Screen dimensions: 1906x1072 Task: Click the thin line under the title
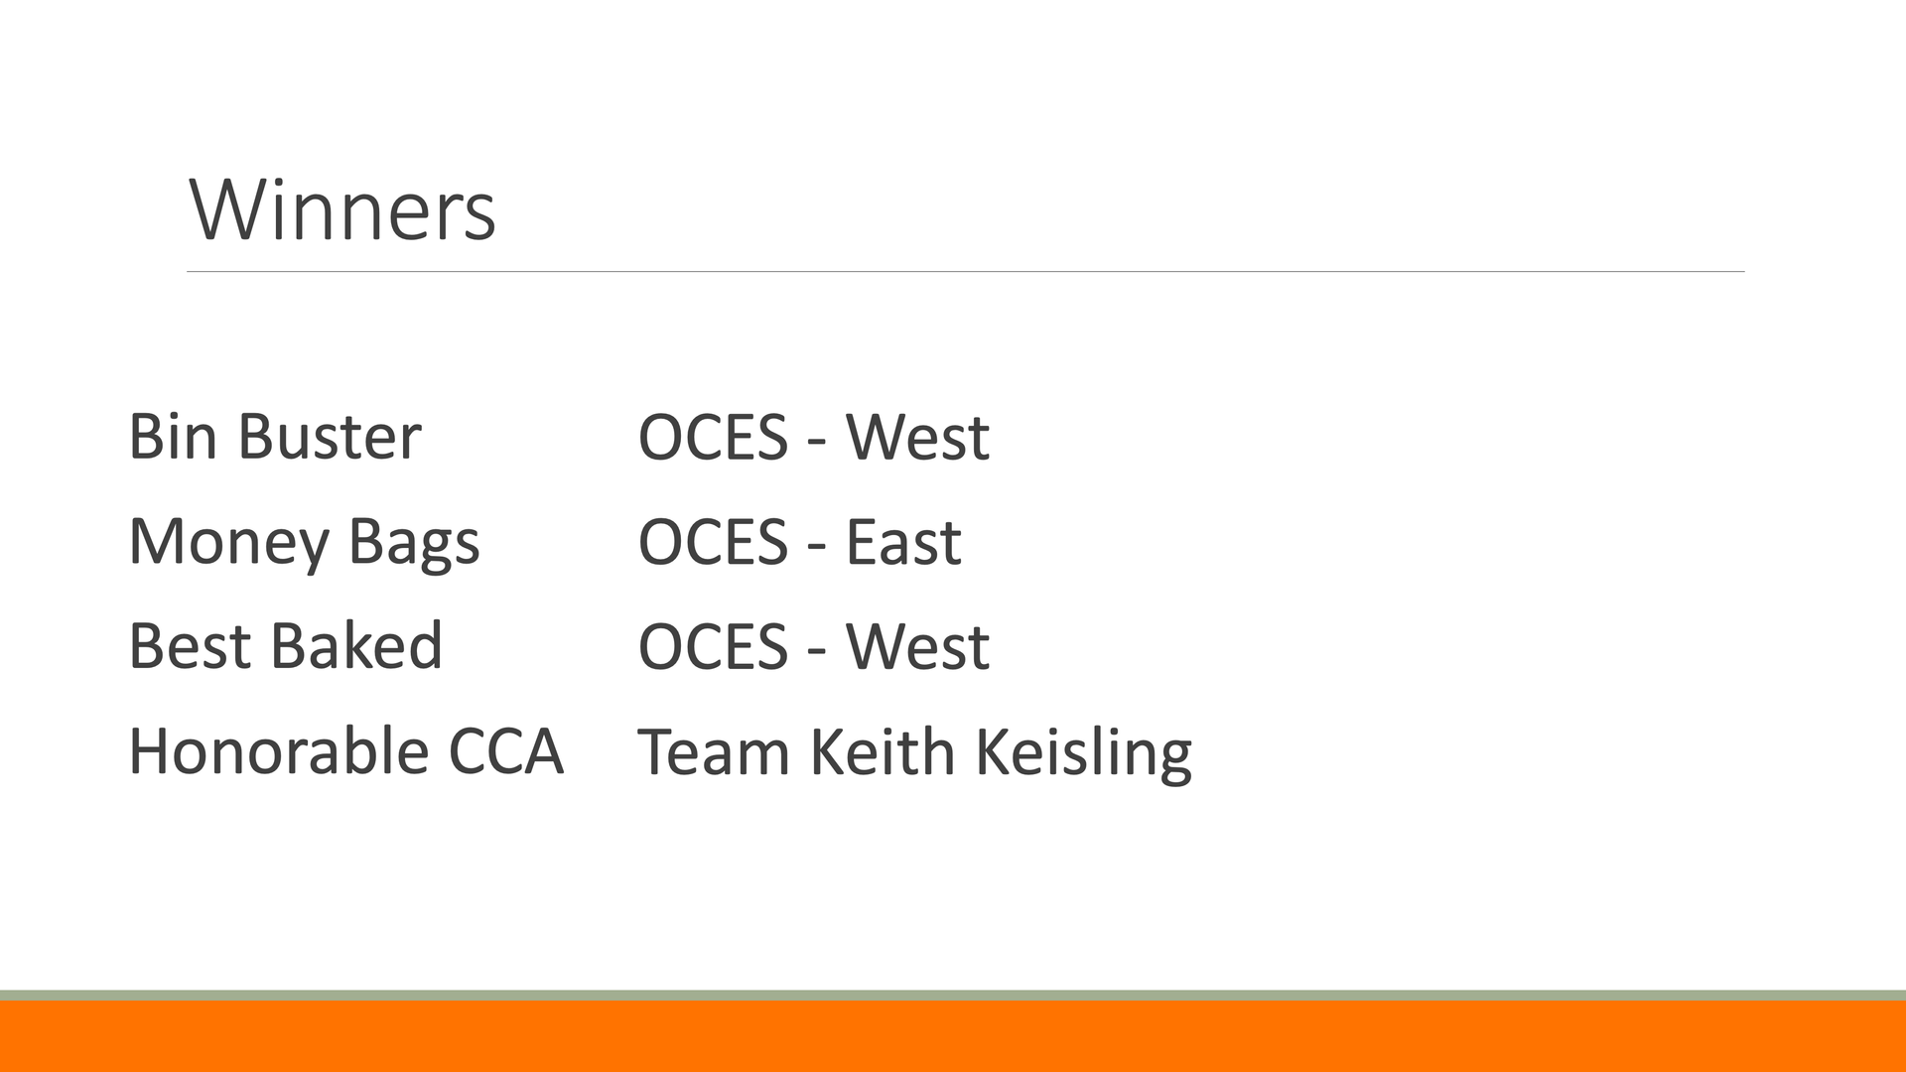965,271
